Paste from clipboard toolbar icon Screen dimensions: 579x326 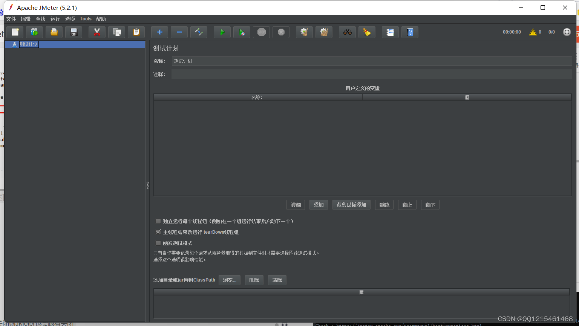[136, 32]
